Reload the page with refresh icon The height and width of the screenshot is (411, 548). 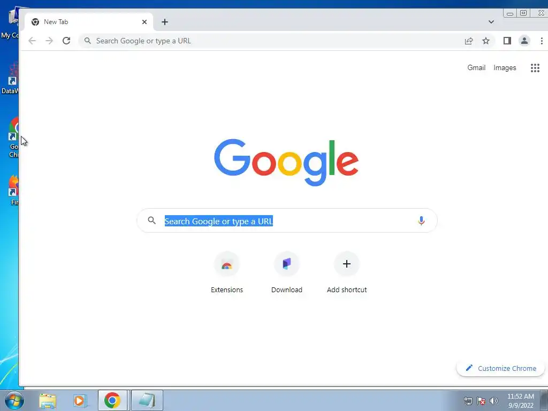(x=66, y=41)
